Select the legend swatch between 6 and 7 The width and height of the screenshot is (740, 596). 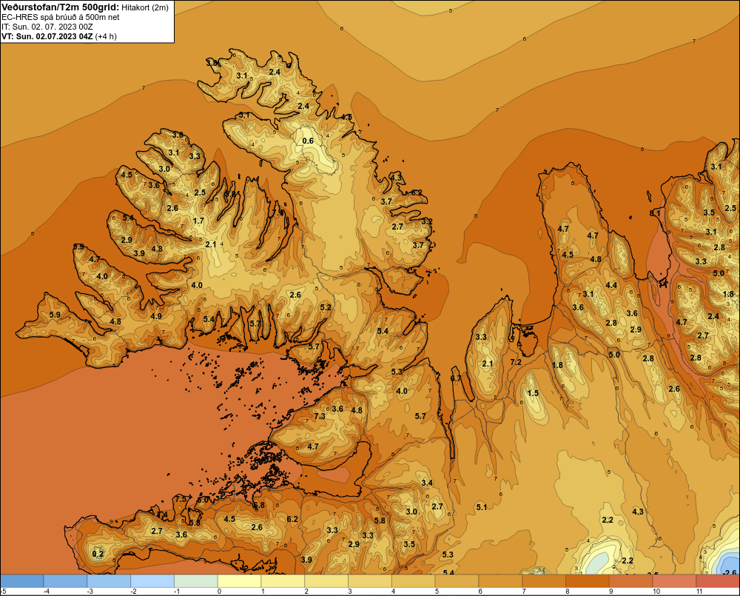500,581
